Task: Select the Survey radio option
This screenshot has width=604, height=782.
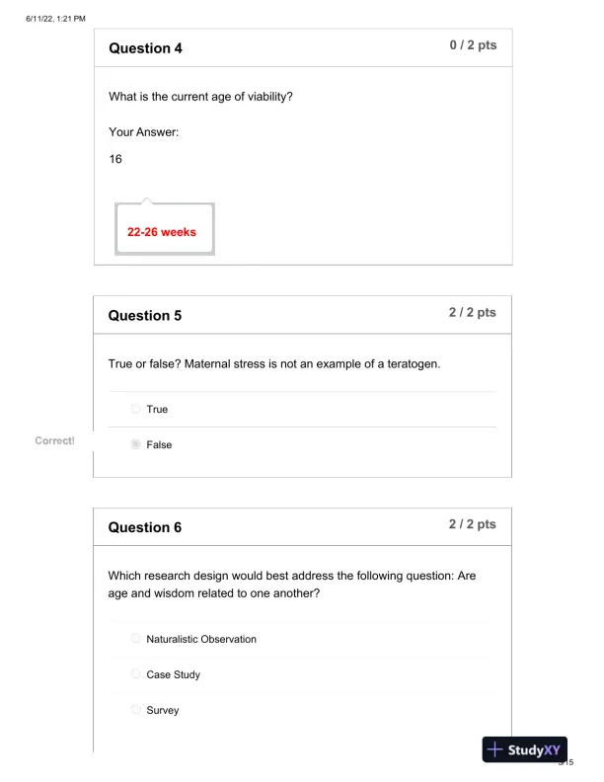Action: point(136,710)
